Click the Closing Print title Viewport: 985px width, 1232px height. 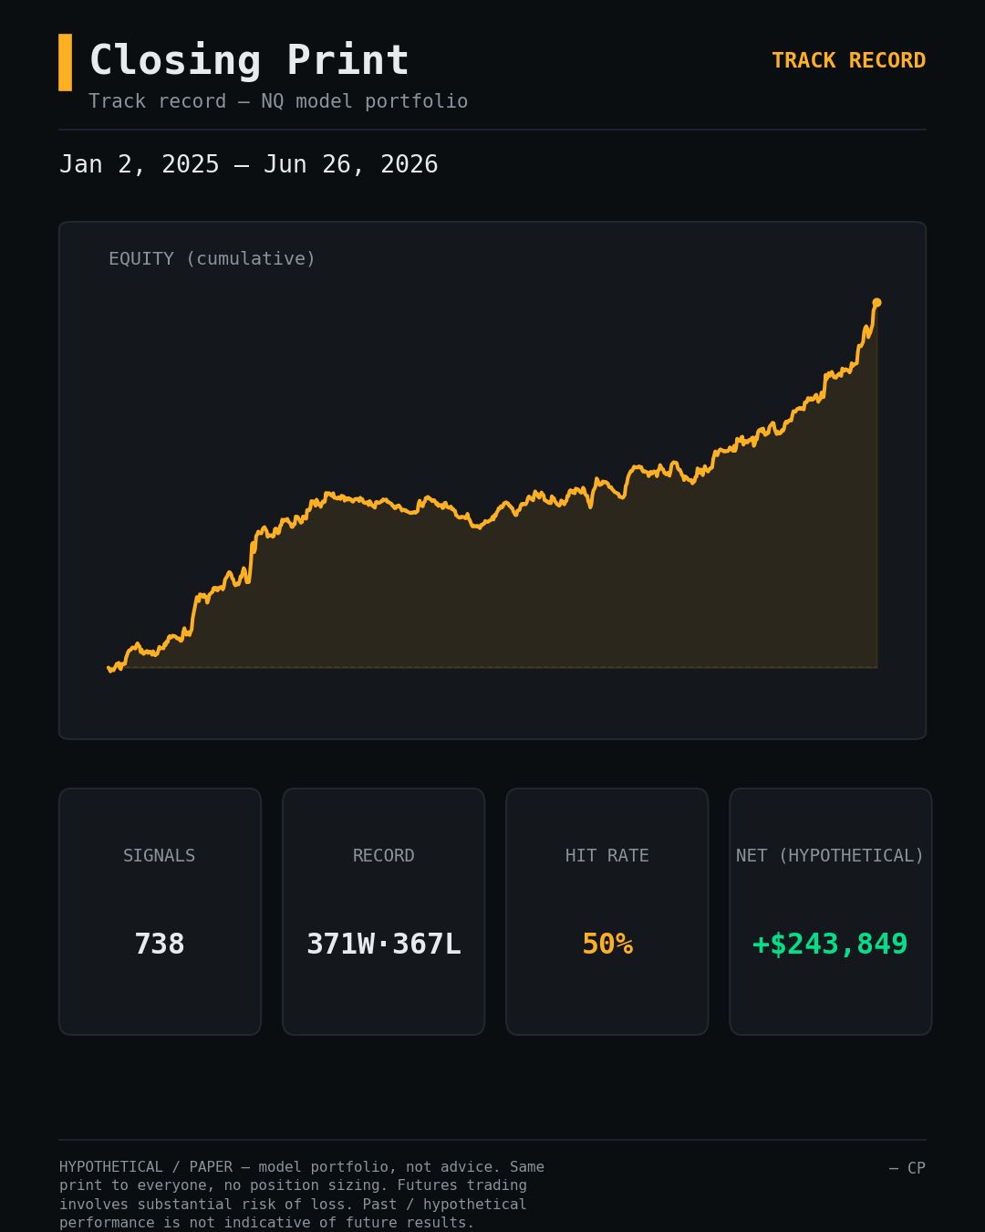(249, 61)
